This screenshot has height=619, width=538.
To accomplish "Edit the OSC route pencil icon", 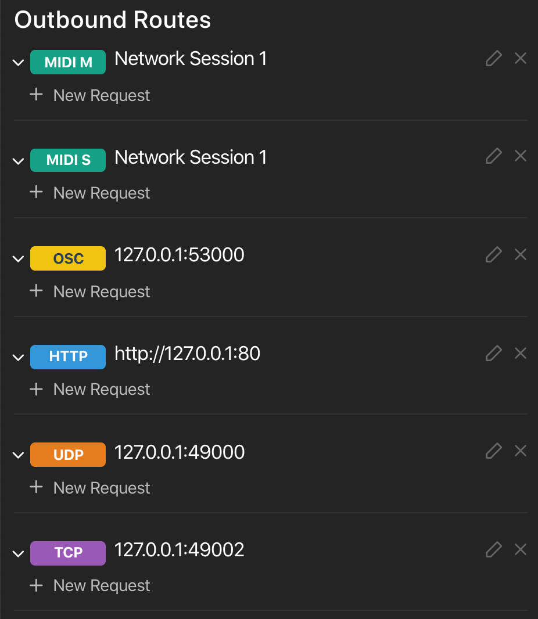I will [493, 255].
